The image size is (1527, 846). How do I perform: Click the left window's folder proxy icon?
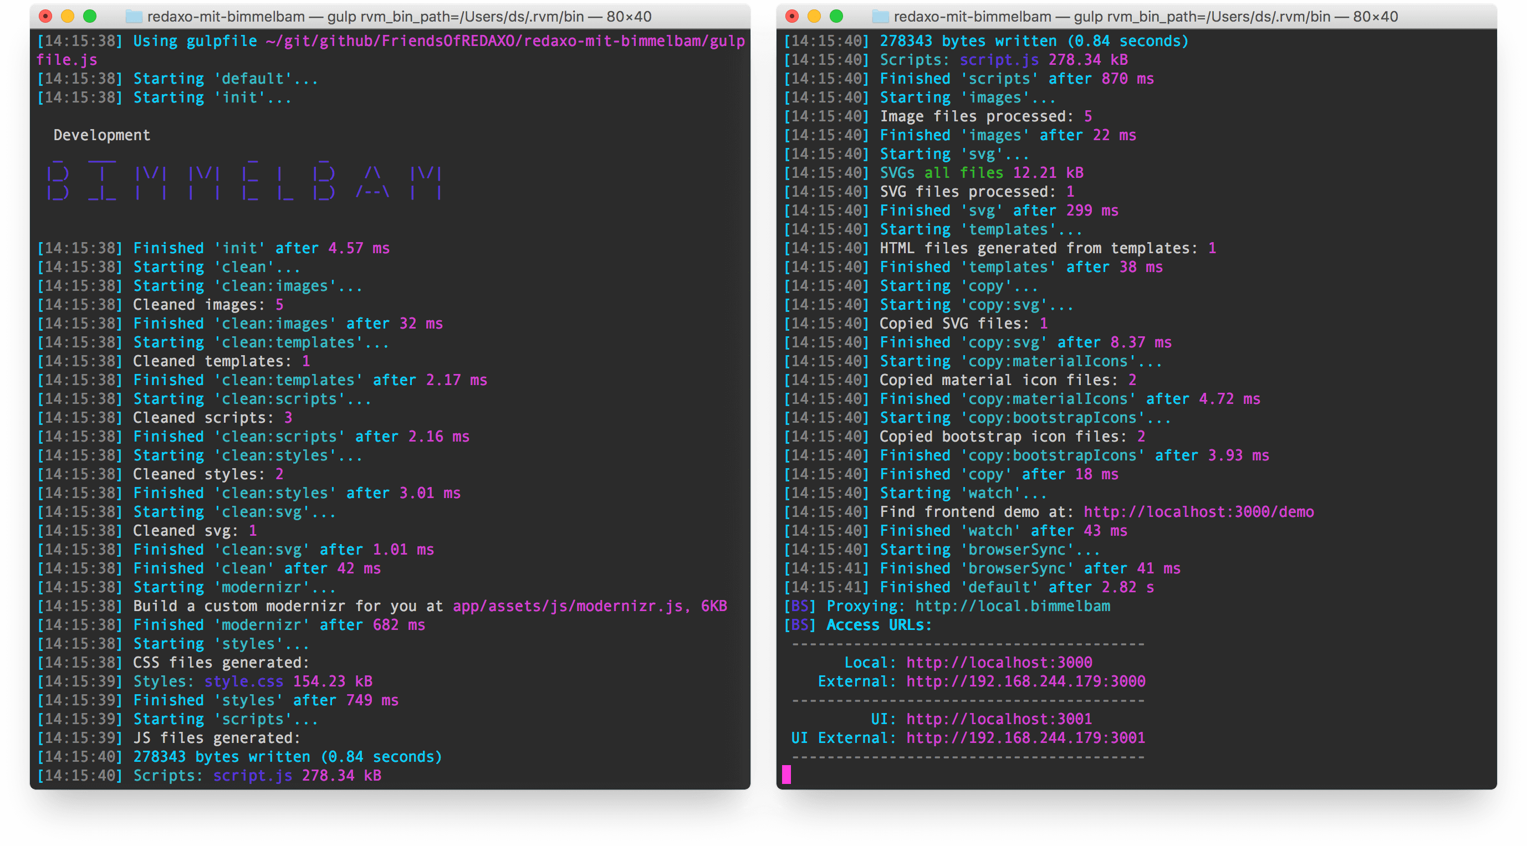pos(134,17)
